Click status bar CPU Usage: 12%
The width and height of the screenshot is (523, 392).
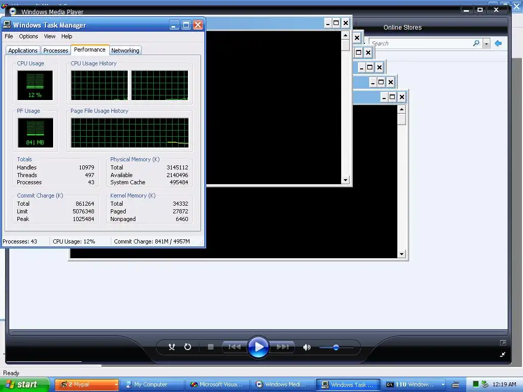pos(74,241)
